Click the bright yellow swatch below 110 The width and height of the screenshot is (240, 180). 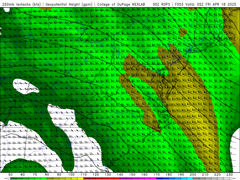click(x=80, y=178)
